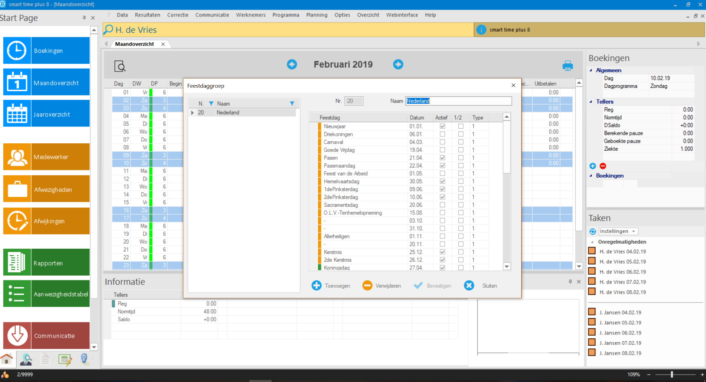This screenshot has height=382, width=706.
Task: Open the Naam column filter in group list
Action: click(x=292, y=104)
